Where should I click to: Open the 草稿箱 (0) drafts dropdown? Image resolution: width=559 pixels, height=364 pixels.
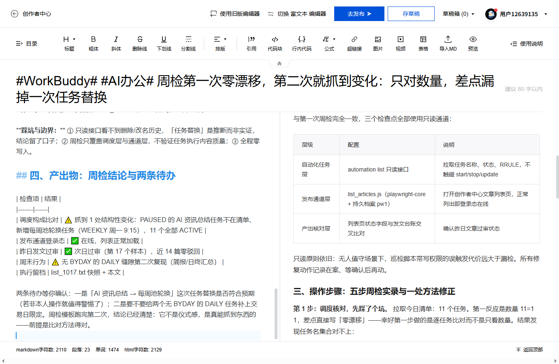459,14
